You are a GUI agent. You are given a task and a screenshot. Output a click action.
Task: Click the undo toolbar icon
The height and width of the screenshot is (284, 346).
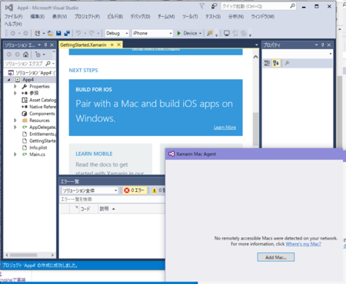click(78, 33)
